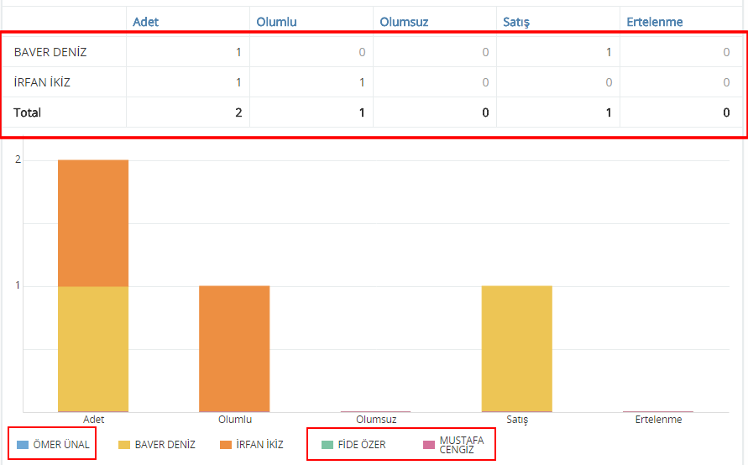Click the Olumsuz x-axis label

click(376, 419)
